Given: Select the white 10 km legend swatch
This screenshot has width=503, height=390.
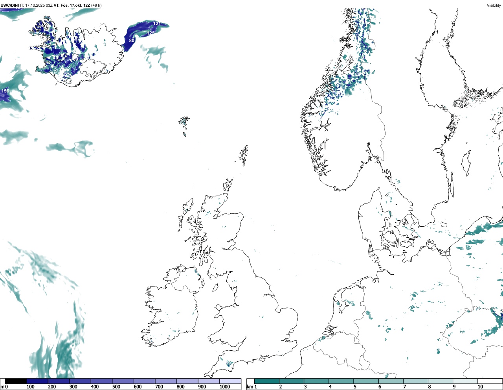Looking at the screenshot, I should point(490,381).
